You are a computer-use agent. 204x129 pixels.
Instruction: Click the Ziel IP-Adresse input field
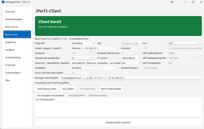(x=131, y=43)
